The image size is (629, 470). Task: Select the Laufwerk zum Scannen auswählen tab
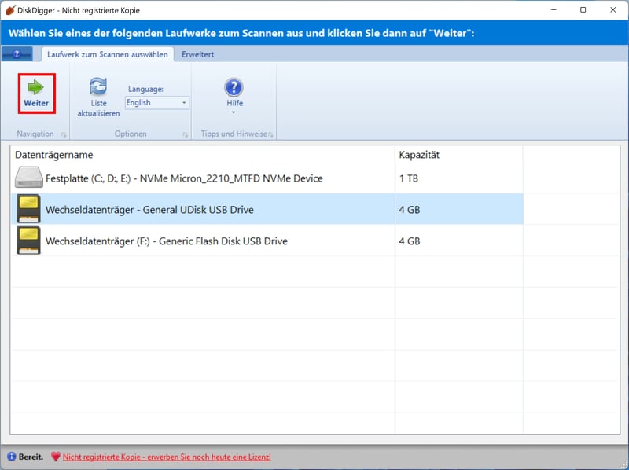click(x=107, y=54)
